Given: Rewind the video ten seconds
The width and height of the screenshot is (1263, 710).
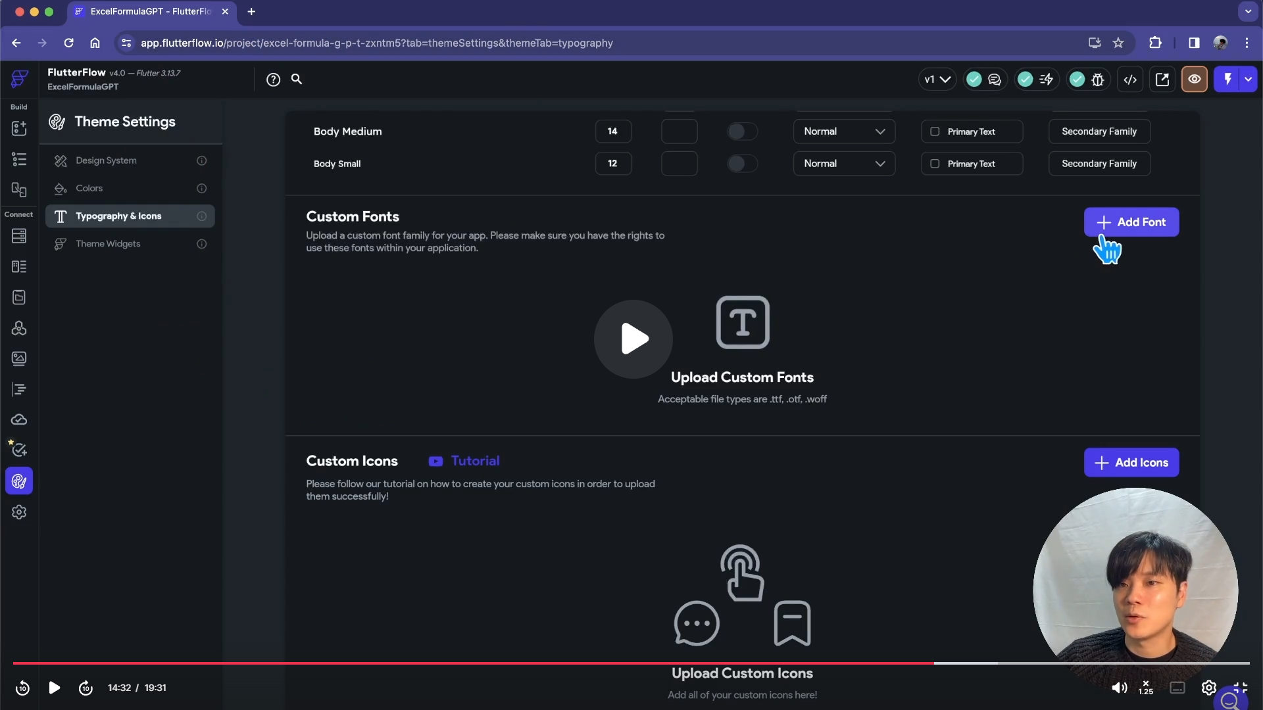Looking at the screenshot, I should pos(22,688).
